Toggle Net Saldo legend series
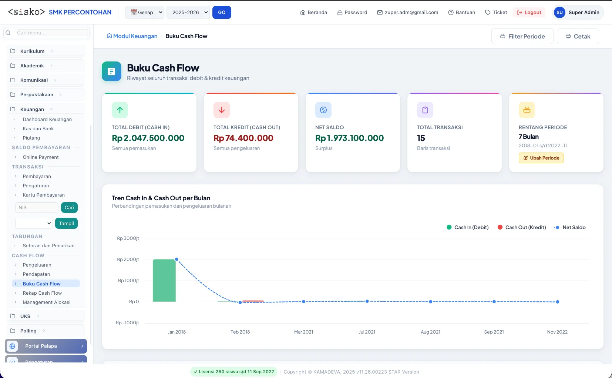Viewport: 612px width, 378px height. [570, 227]
